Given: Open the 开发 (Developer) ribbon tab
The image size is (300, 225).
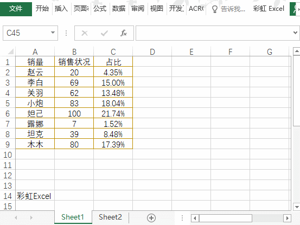Looking at the screenshot, I should (176, 9).
